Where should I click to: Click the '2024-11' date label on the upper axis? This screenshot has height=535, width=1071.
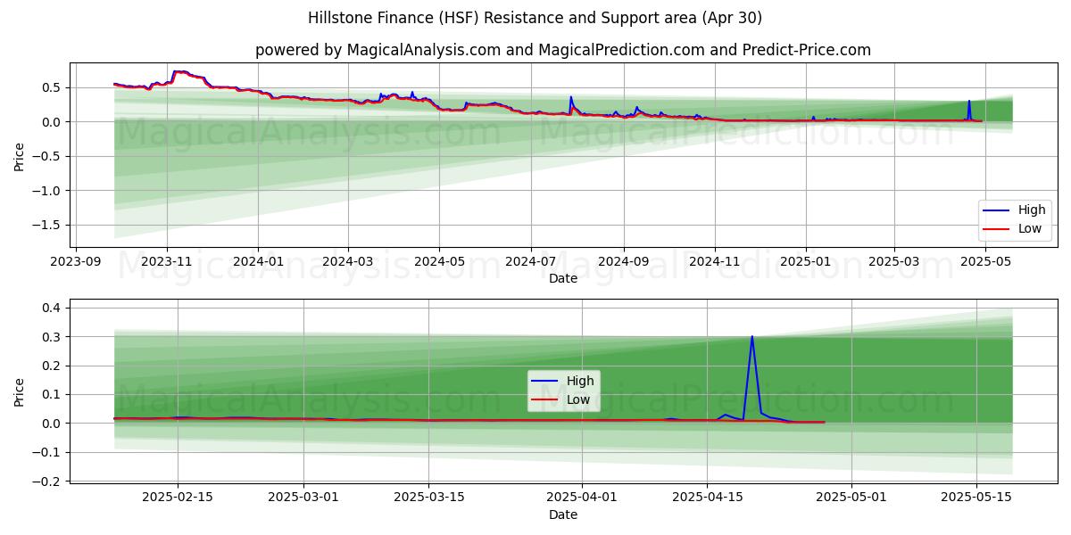(714, 261)
